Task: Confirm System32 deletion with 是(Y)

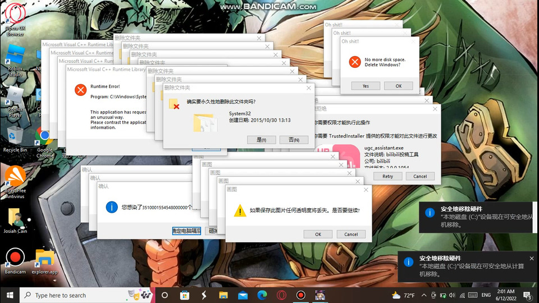Action: tap(261, 140)
